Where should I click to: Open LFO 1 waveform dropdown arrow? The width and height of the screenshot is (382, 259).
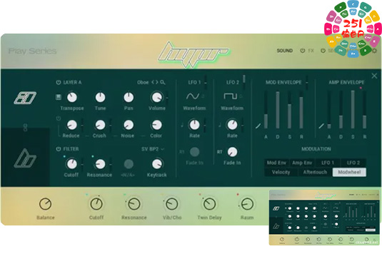[x=203, y=96]
